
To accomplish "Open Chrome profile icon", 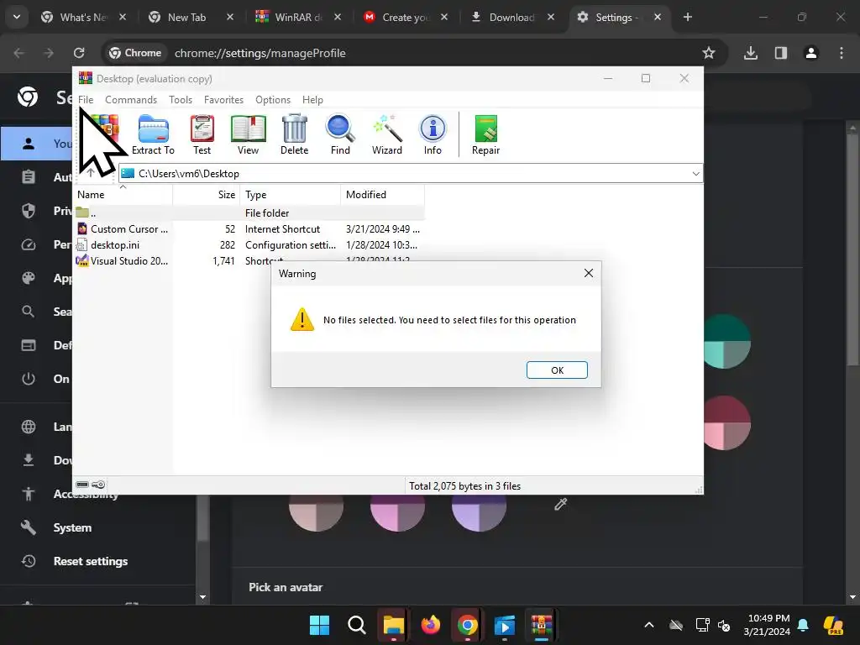I will (811, 53).
